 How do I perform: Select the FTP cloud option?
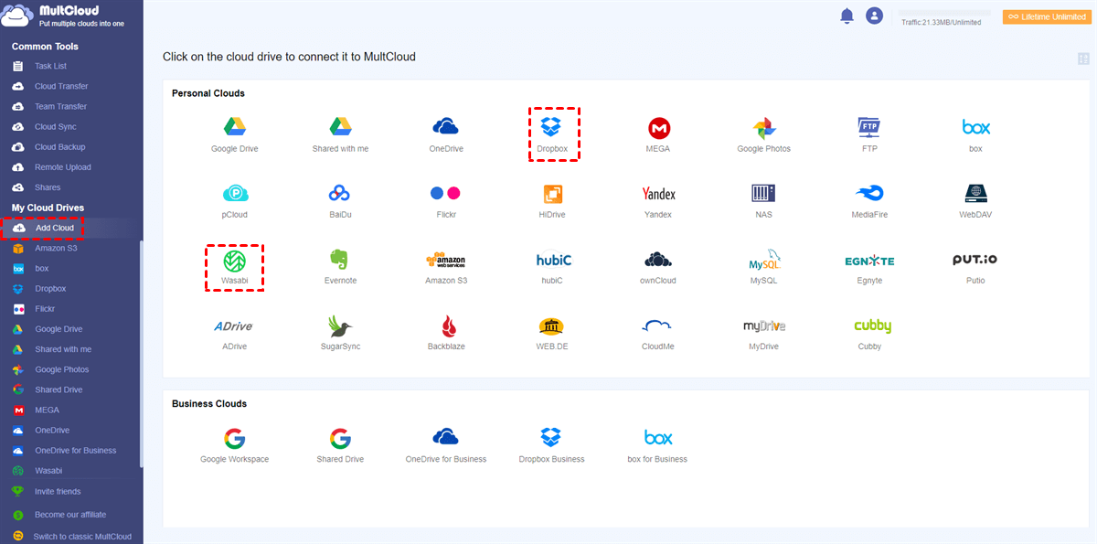[869, 133]
